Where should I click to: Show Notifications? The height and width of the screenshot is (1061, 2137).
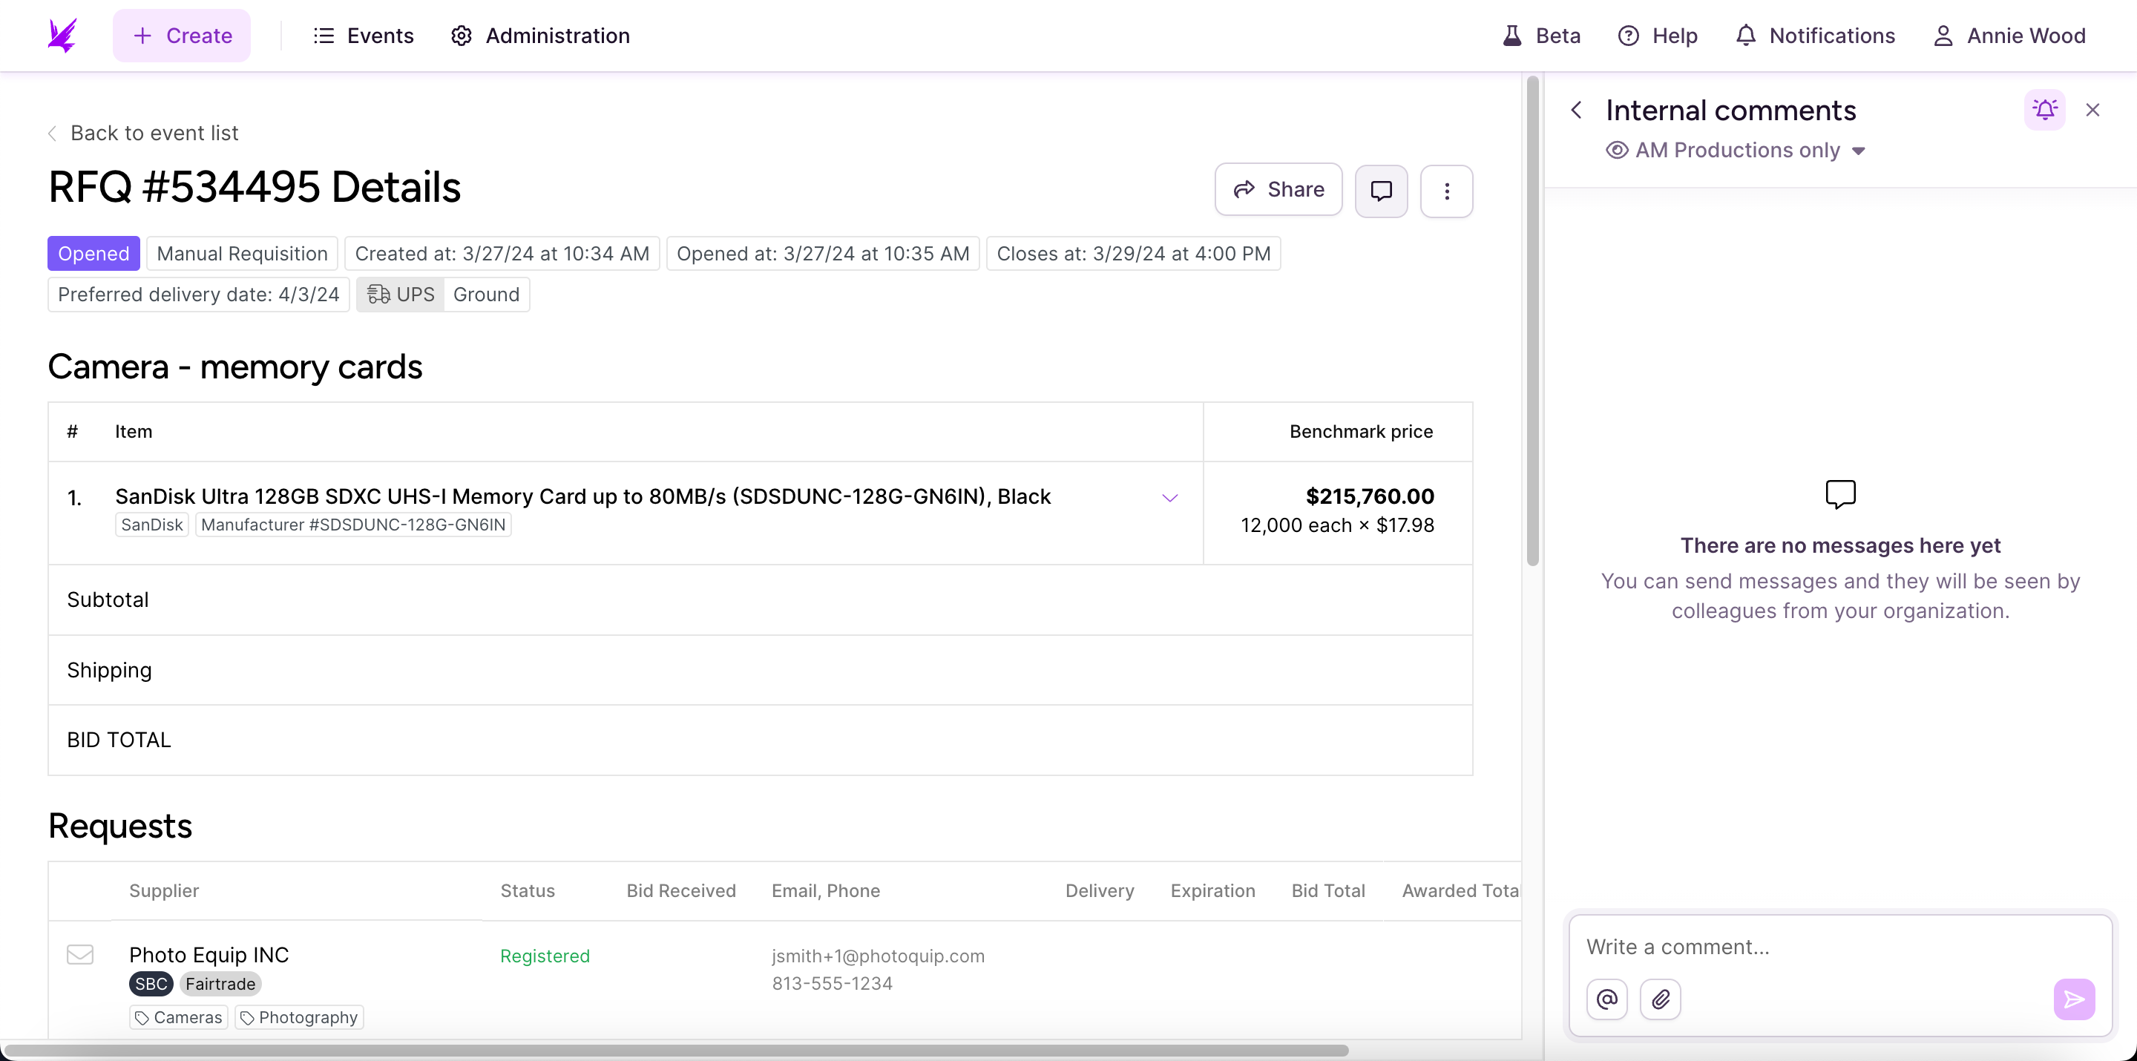[1815, 36]
